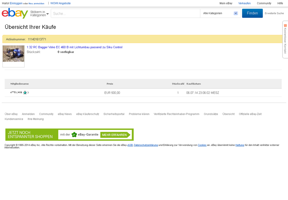Open the Datenschutzerklärung link in footer

(146, 145)
